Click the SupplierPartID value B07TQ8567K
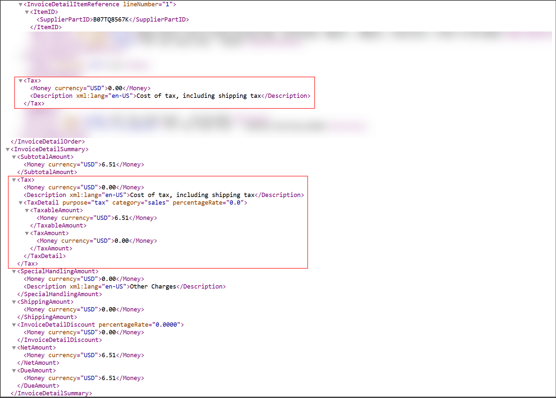 coord(111,20)
